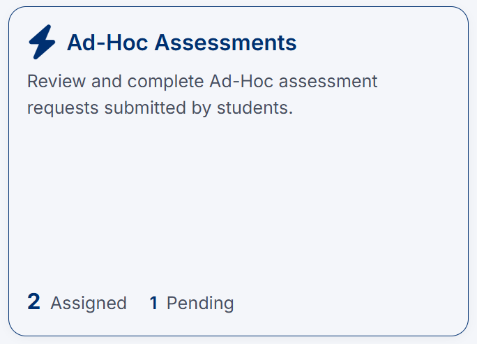
Task: Click the lightning bolt icon
Action: pyautogui.click(x=42, y=43)
